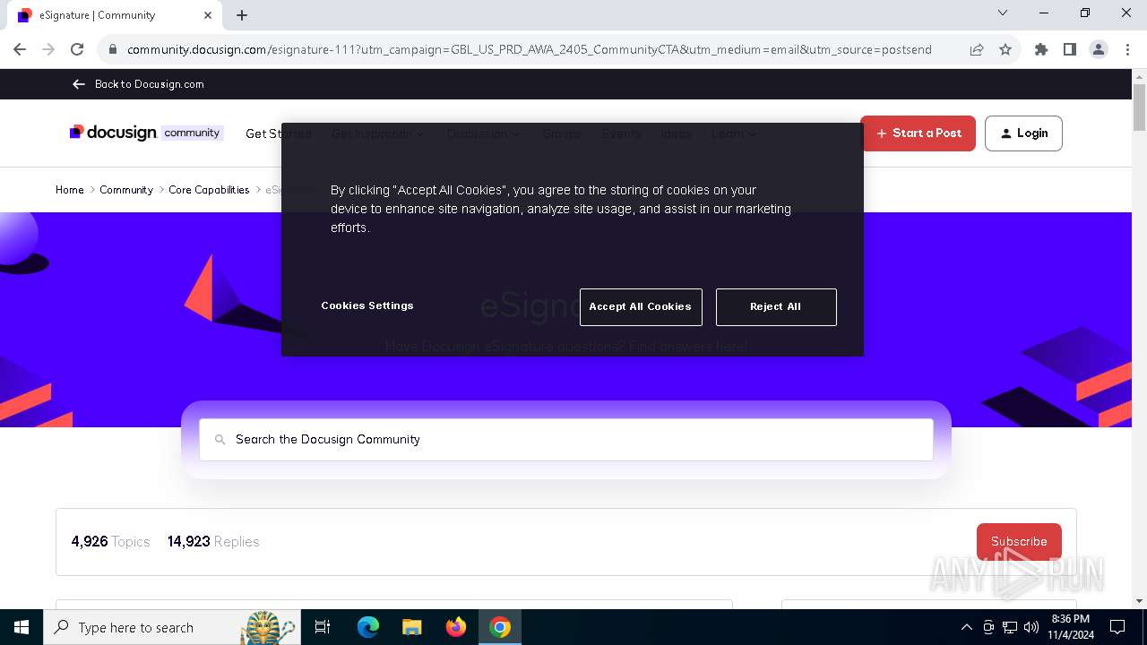Open a new tab with the plus icon
The height and width of the screenshot is (645, 1147).
tap(242, 15)
